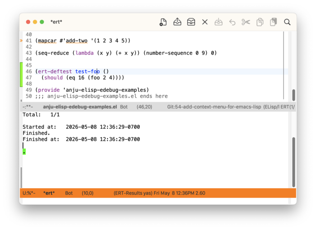Click the Paste clipboard icon
The height and width of the screenshot is (230, 316).
tap(274, 22)
